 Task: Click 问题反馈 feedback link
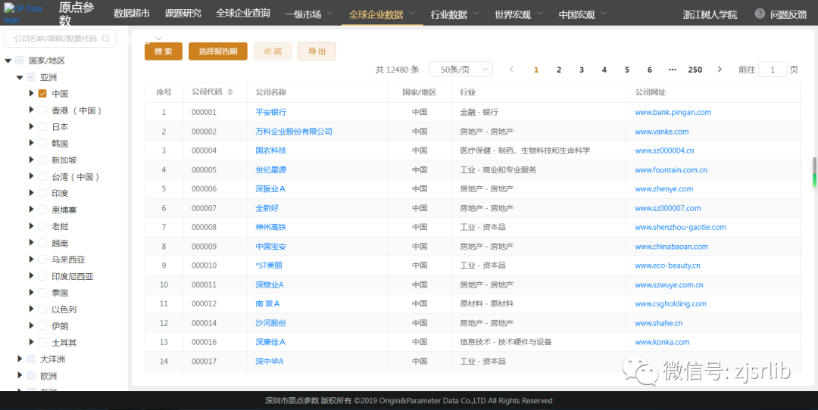(x=788, y=14)
